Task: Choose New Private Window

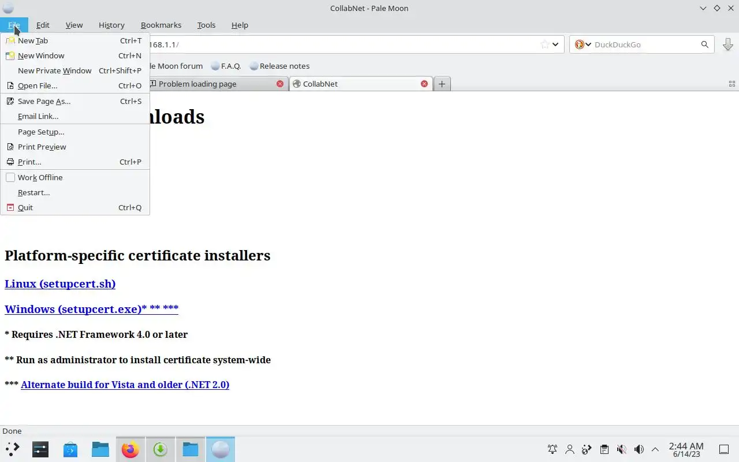Action: pos(75,70)
